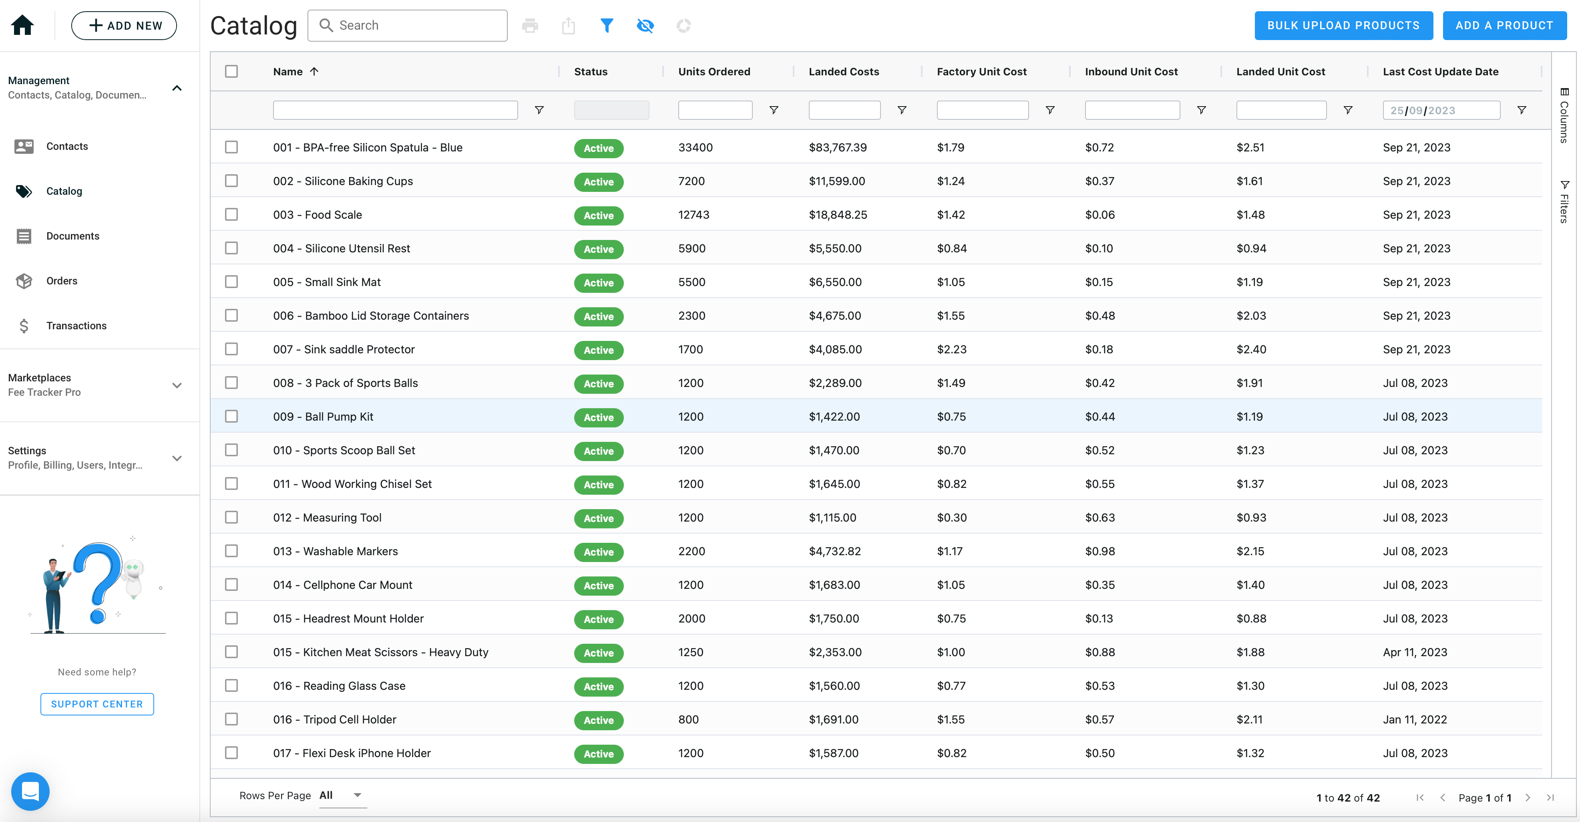Check the Small Sink Mat row

pos(231,282)
